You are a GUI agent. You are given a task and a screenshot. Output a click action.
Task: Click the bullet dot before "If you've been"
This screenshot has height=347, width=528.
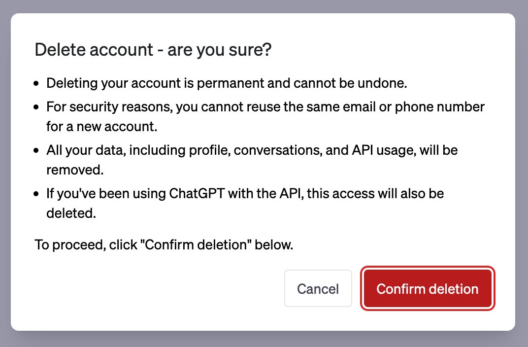click(x=36, y=194)
